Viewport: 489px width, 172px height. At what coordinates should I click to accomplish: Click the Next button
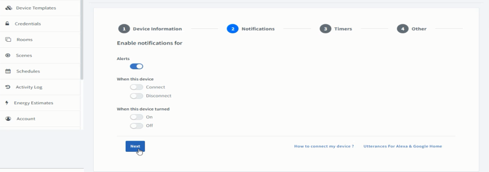(135, 146)
